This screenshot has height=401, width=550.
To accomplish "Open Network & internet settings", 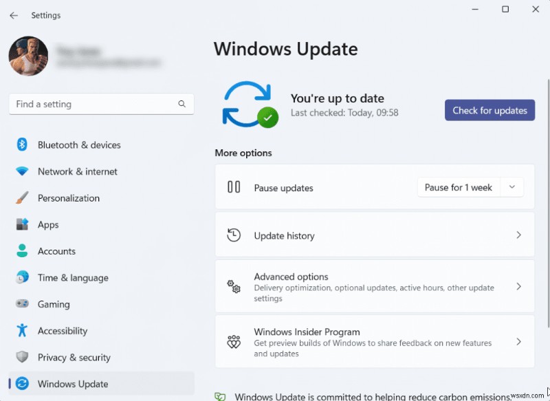I will 78,171.
